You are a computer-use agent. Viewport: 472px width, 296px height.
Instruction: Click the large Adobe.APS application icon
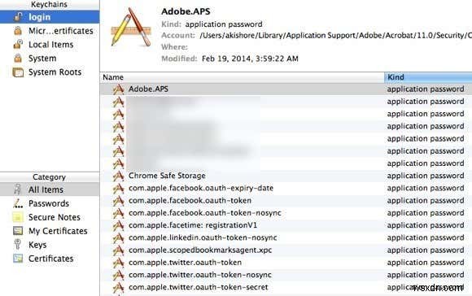point(131,28)
